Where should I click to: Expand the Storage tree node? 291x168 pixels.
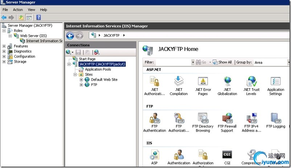click(4, 62)
